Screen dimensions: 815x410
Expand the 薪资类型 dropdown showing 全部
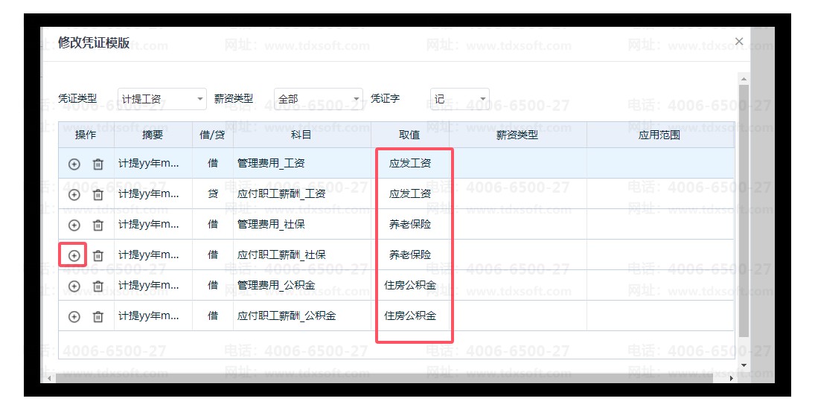point(318,99)
